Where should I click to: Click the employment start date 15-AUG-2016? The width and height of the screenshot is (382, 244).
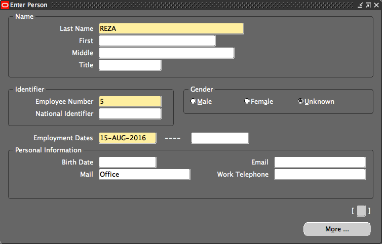pyautogui.click(x=128, y=138)
